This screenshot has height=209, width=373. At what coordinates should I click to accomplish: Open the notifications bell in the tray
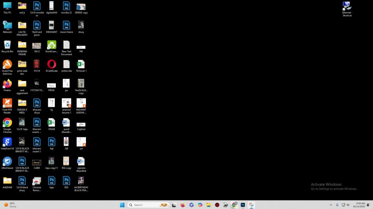click(x=368, y=205)
